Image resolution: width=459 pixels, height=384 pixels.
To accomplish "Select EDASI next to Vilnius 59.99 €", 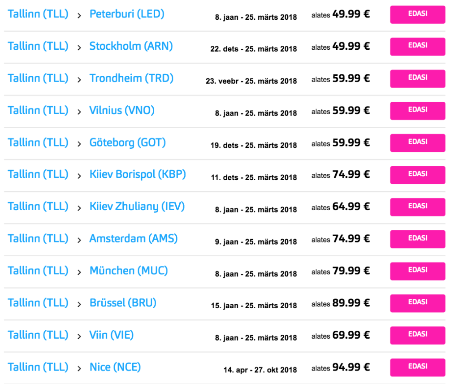I will 417,111.
